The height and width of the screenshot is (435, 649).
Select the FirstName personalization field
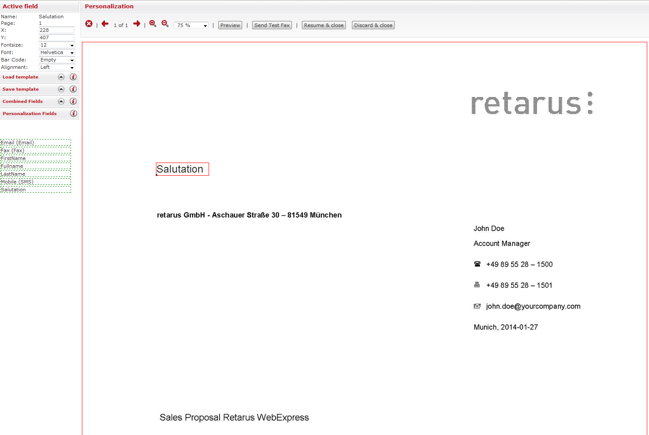35,159
